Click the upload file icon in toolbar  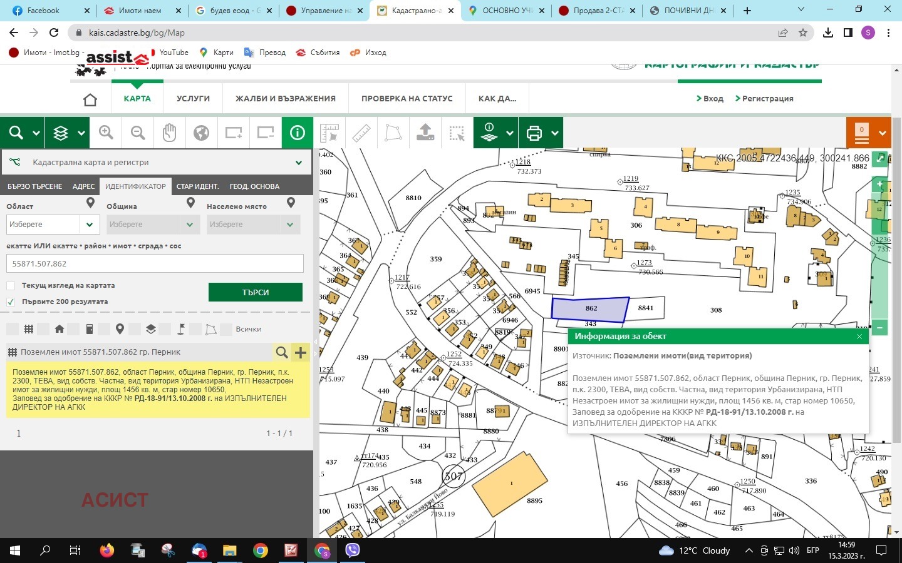point(425,133)
